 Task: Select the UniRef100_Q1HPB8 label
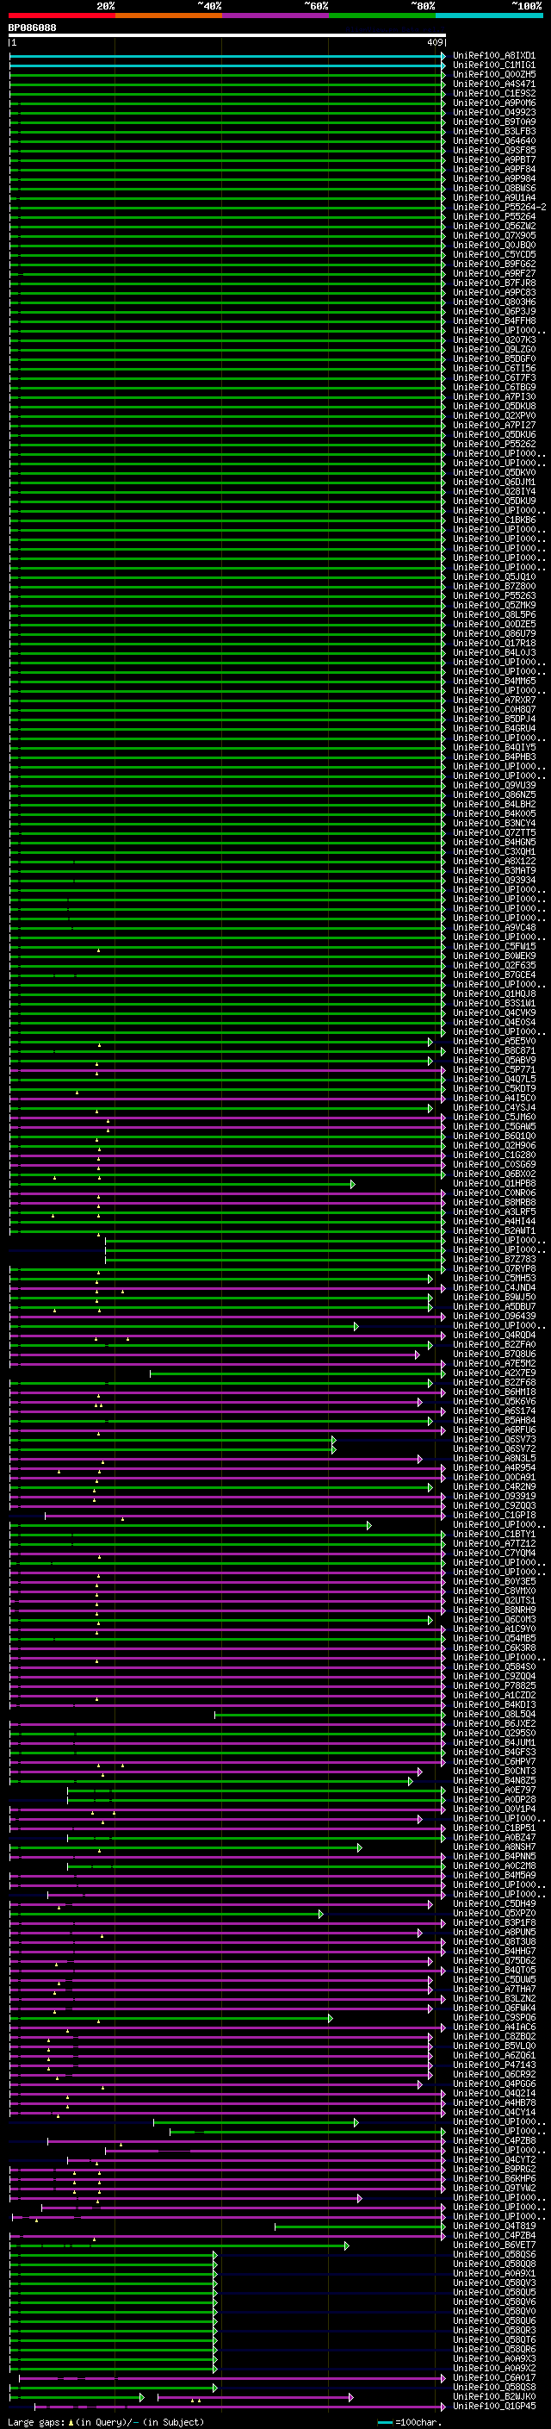click(494, 1184)
